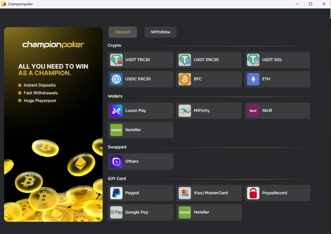Click the red Paysafecard lock icon
The height and width of the screenshot is (234, 331).
coord(253,193)
